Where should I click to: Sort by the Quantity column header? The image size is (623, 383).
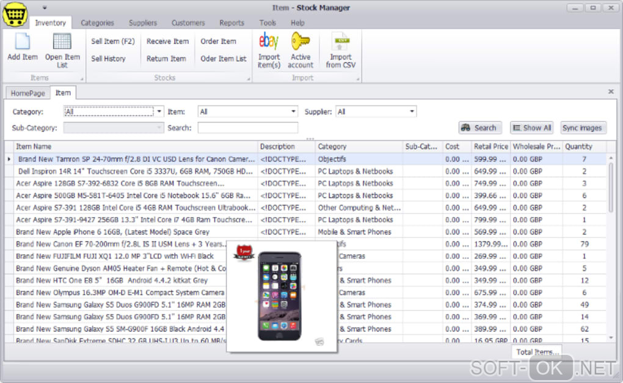click(584, 146)
